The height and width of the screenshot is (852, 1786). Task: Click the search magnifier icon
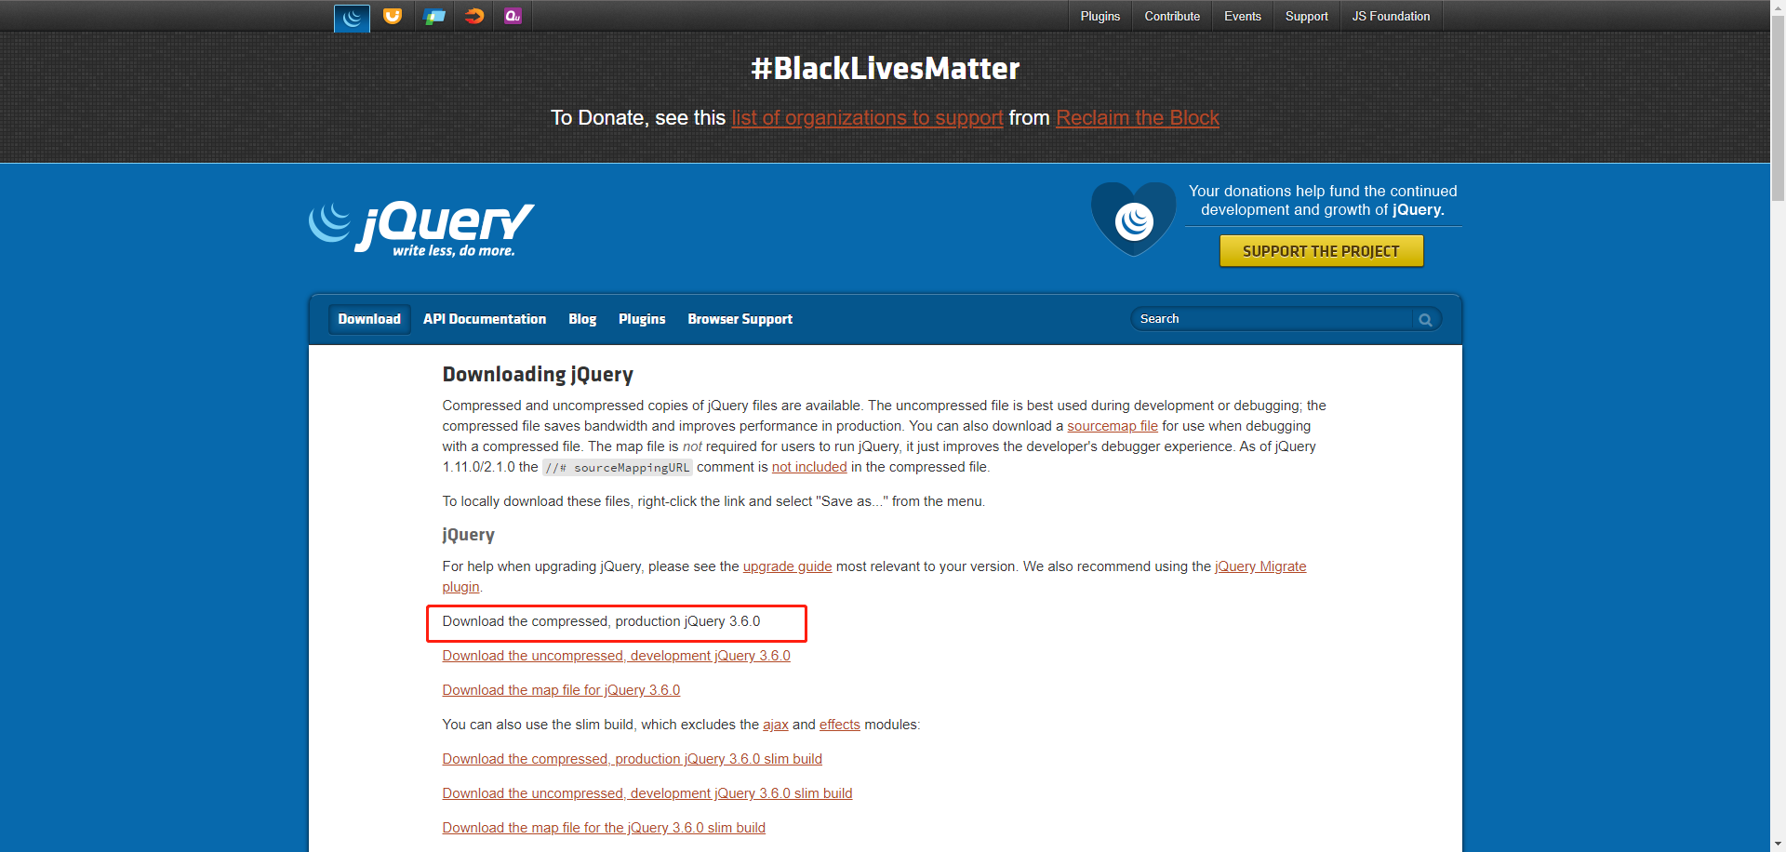coord(1425,319)
